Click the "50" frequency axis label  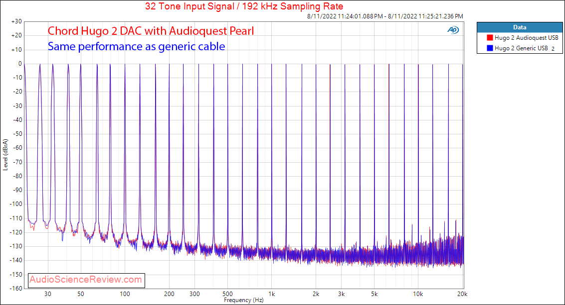(81, 294)
